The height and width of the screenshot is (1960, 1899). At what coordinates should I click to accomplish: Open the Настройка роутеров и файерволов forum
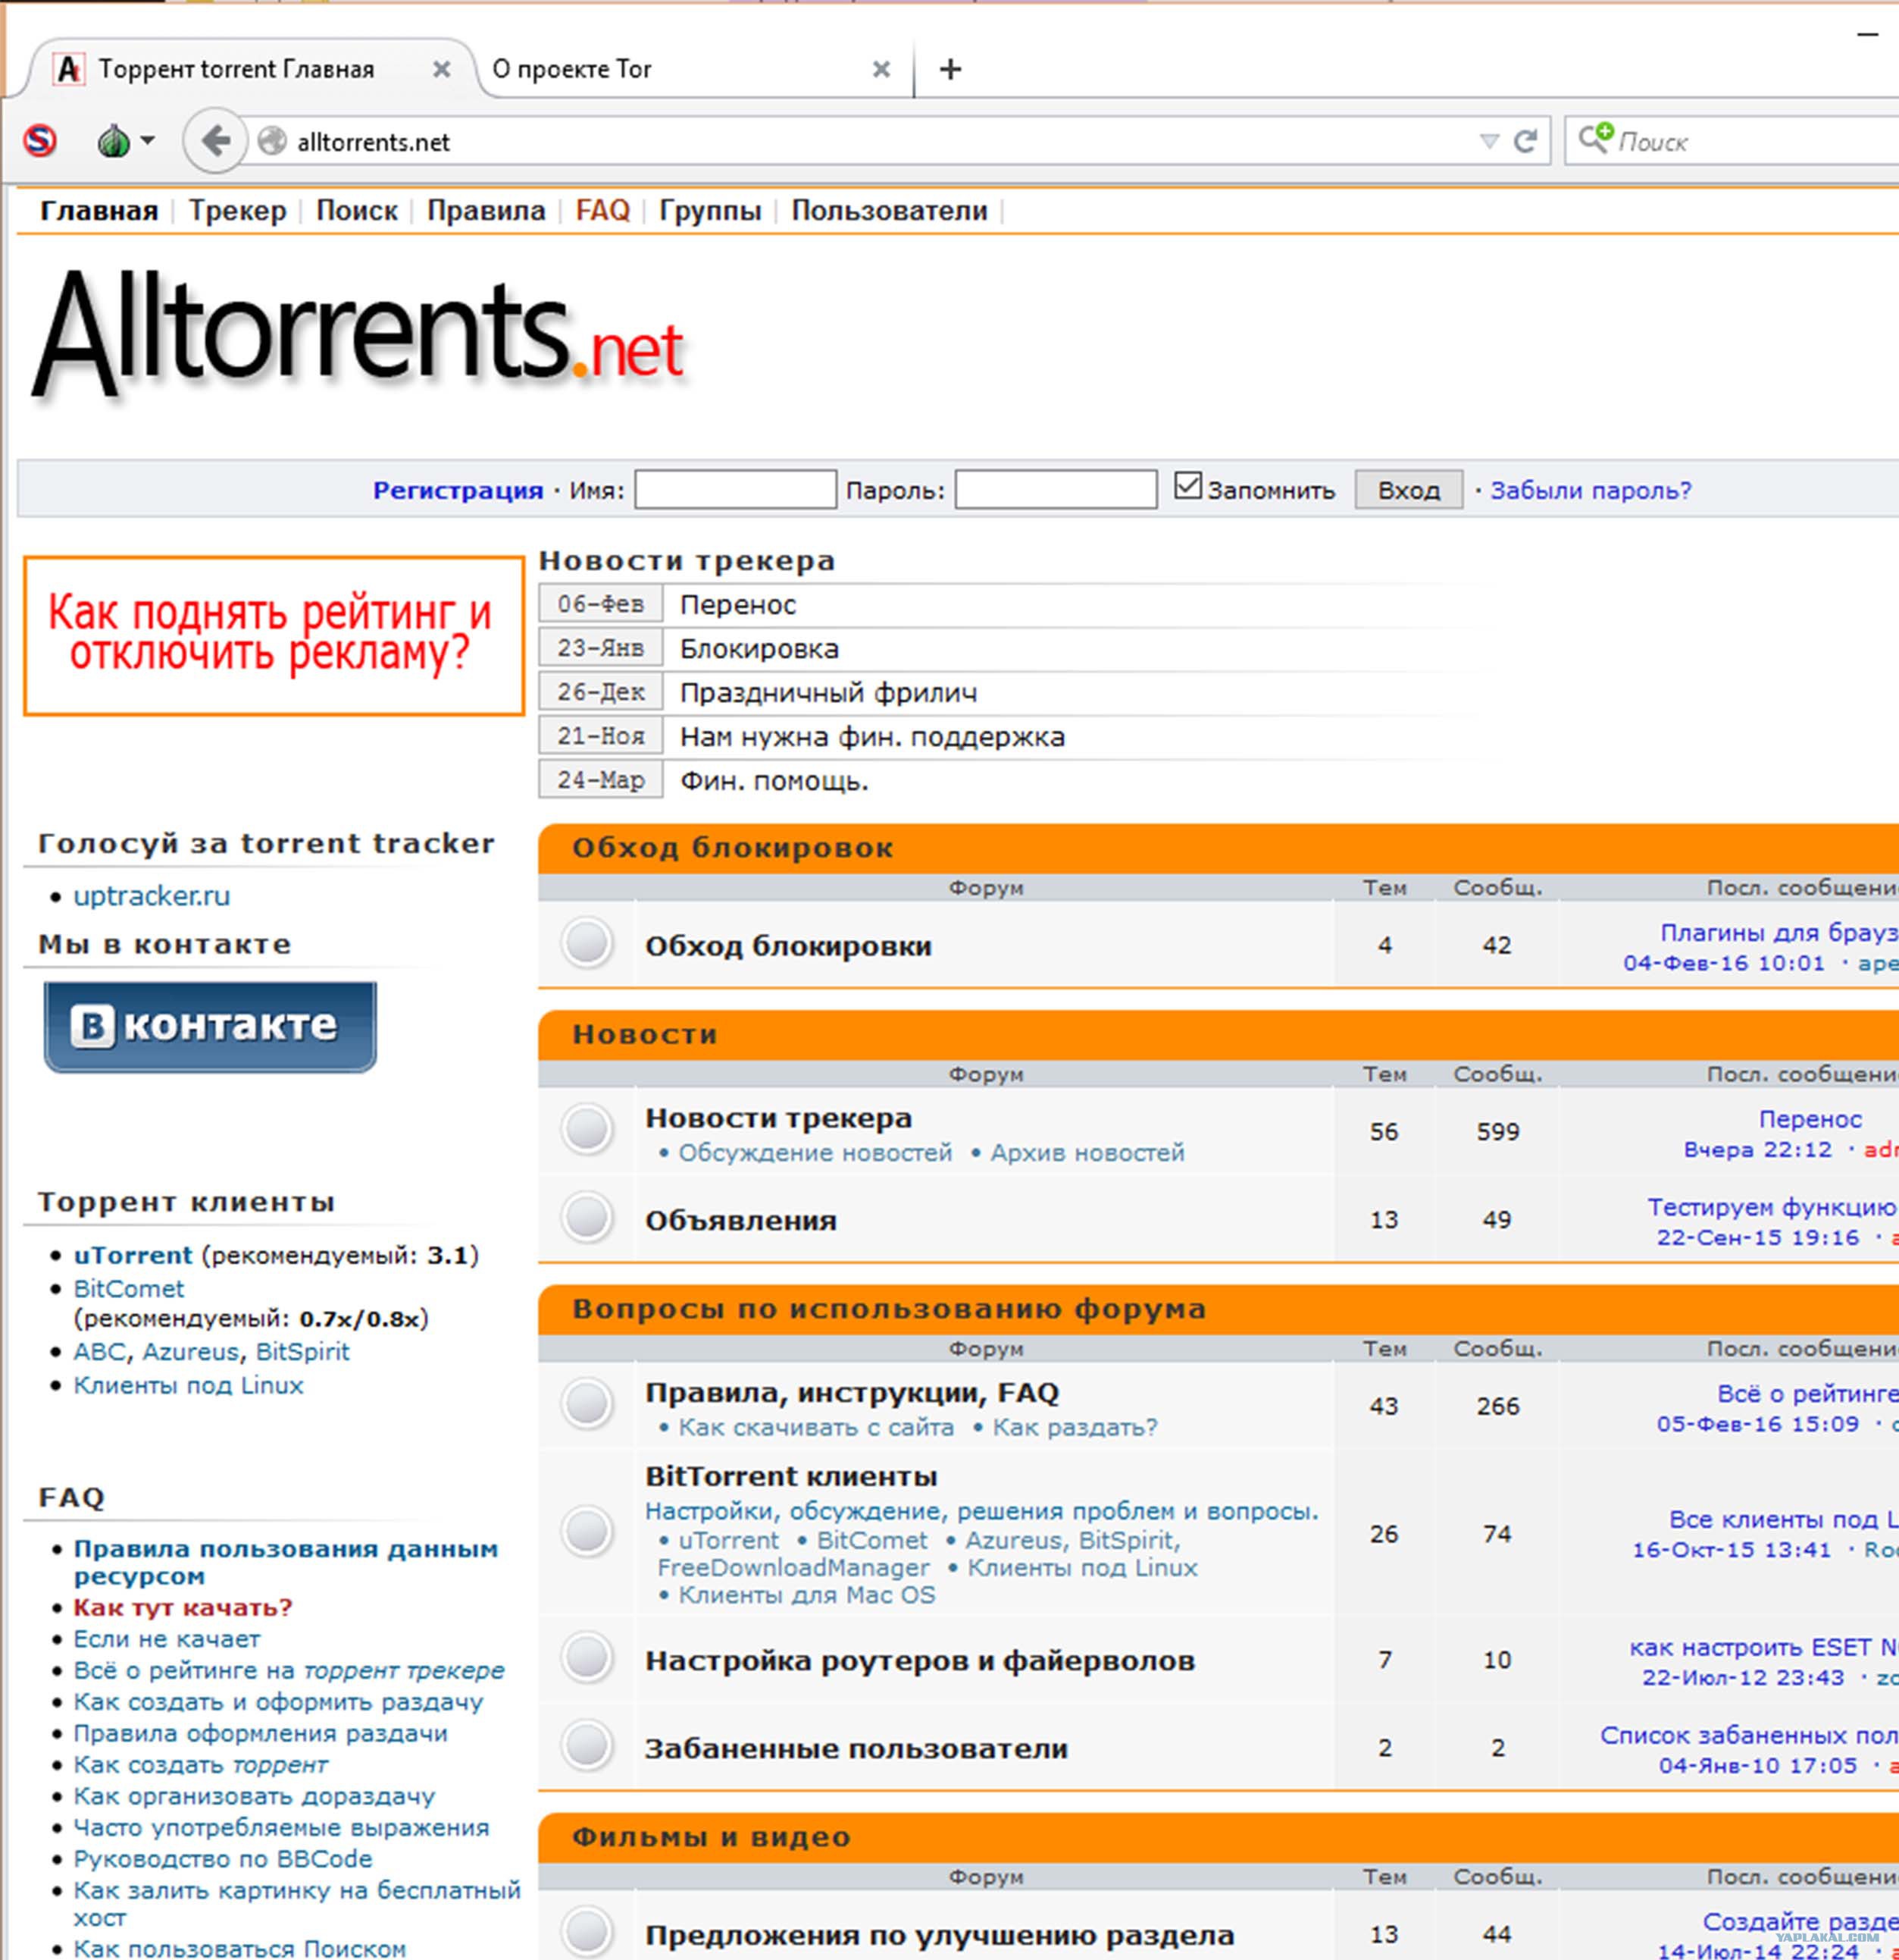pyautogui.click(x=919, y=1661)
